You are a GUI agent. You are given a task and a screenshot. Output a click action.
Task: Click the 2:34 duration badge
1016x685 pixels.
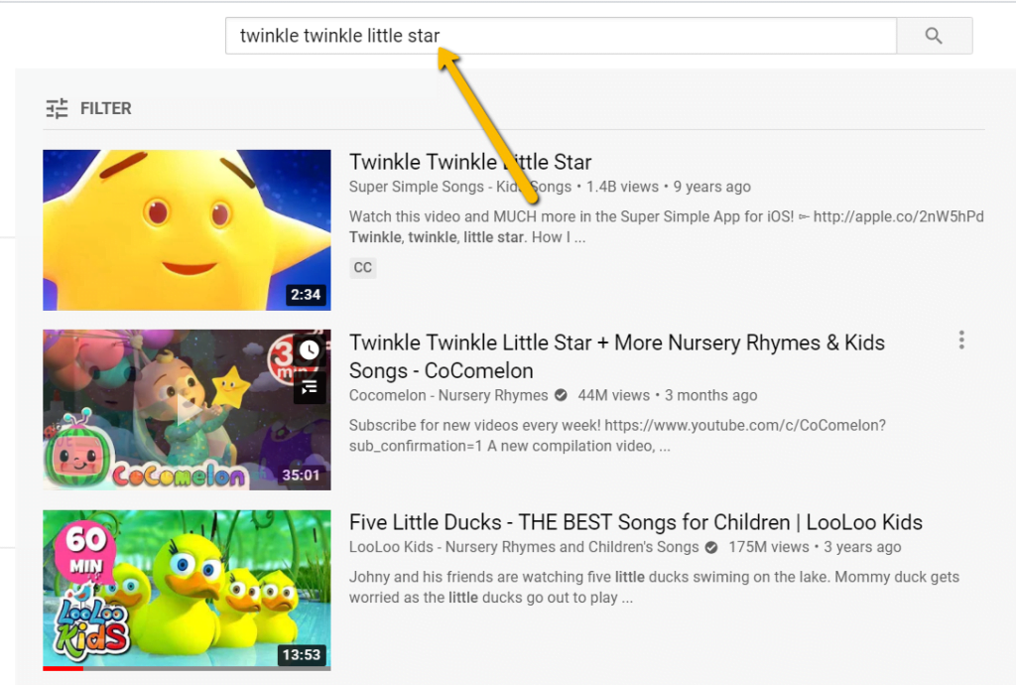coord(306,295)
